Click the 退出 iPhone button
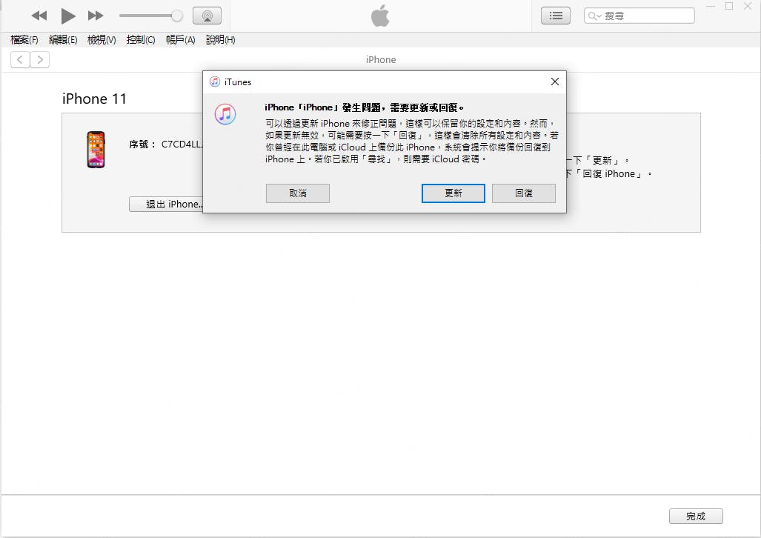The height and width of the screenshot is (538, 761). (x=166, y=204)
